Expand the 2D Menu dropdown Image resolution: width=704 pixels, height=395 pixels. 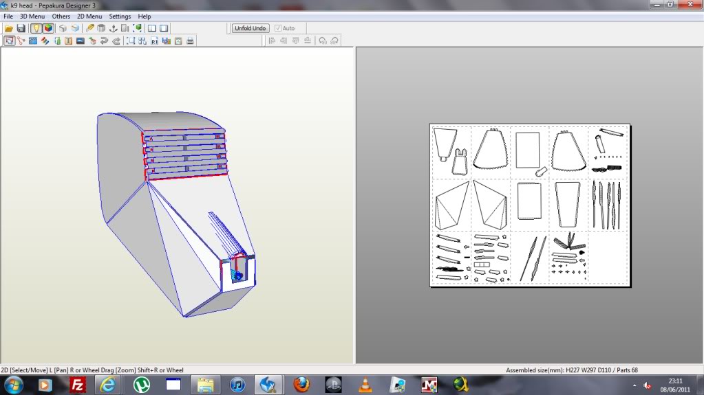coord(89,16)
